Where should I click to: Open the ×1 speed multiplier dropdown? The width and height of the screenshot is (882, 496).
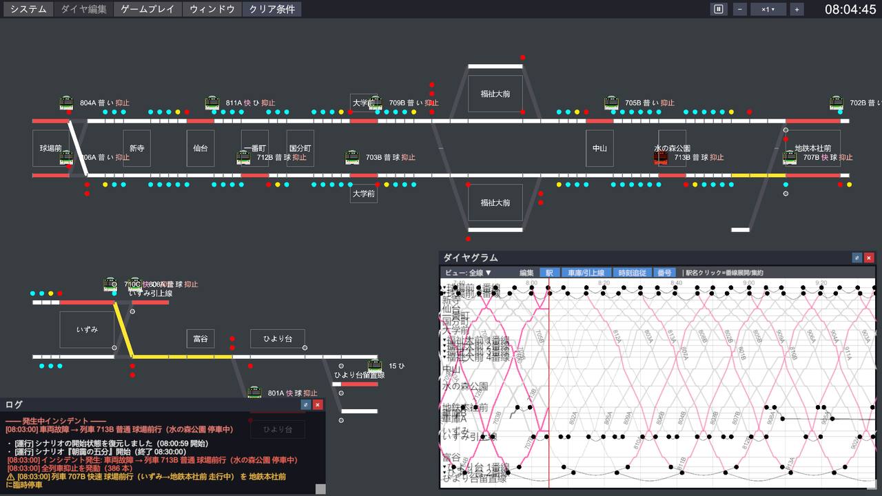(x=768, y=9)
